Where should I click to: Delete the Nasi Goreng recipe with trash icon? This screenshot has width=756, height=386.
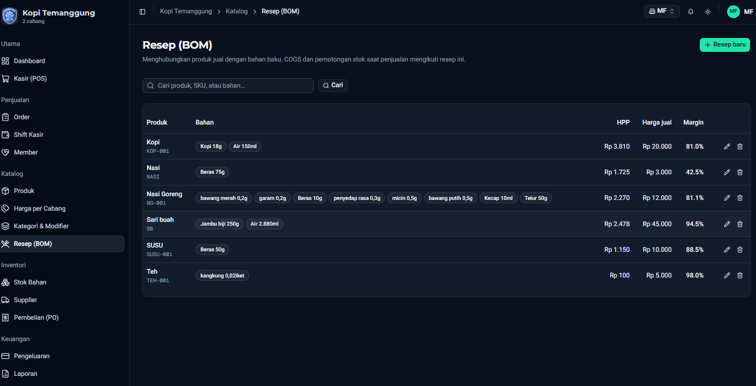(740, 198)
